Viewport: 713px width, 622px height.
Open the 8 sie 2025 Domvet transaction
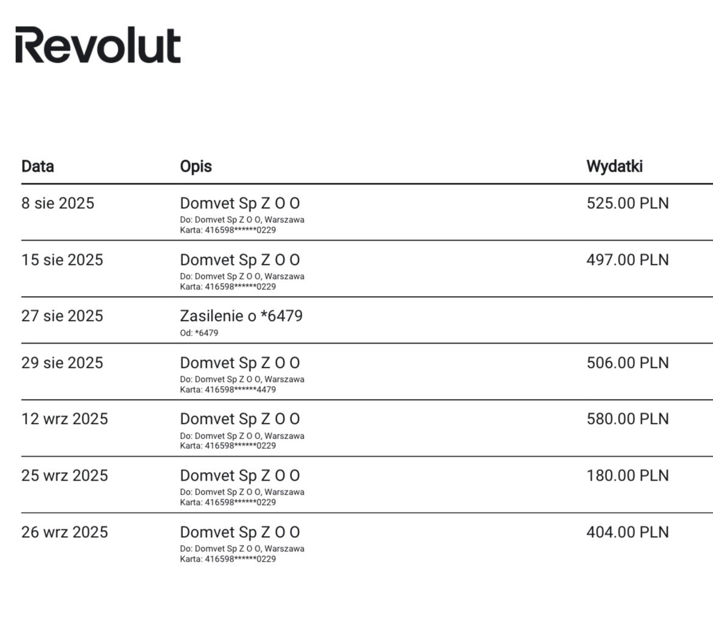click(x=367, y=213)
